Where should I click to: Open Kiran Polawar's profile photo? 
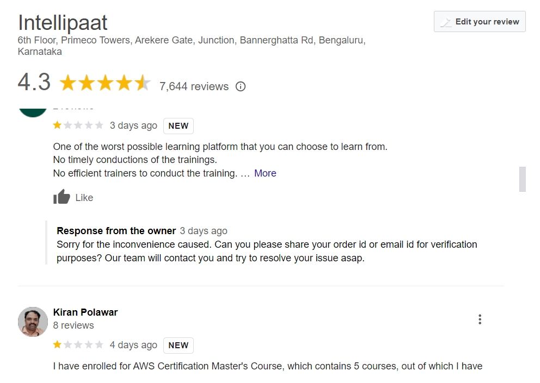click(33, 322)
